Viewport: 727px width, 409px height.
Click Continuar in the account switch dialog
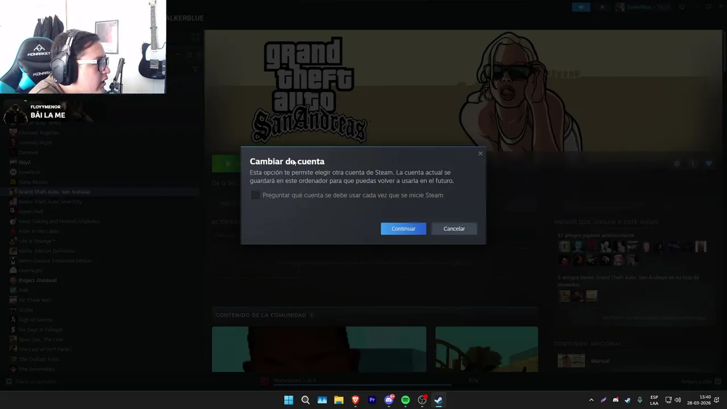(403, 228)
